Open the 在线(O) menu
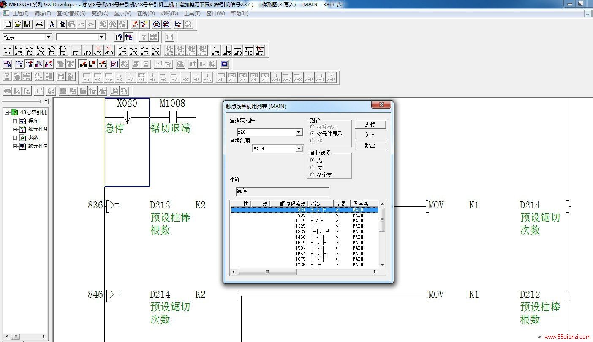The height and width of the screenshot is (342, 593). (146, 13)
